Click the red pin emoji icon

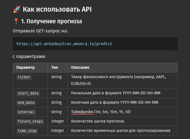(16, 21)
